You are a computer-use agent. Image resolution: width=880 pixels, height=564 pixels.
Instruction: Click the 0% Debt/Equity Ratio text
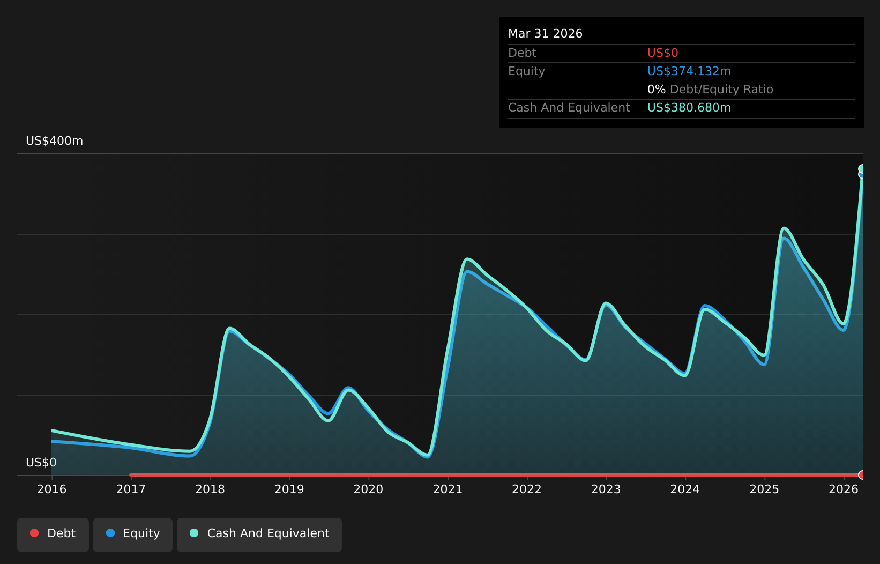coord(710,90)
